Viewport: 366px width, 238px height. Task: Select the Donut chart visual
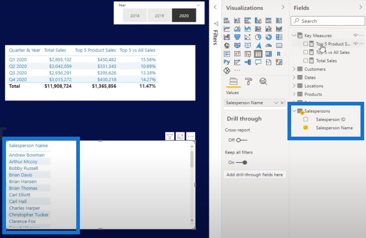(269, 37)
